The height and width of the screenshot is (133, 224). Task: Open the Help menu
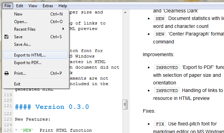(x=63, y=6)
